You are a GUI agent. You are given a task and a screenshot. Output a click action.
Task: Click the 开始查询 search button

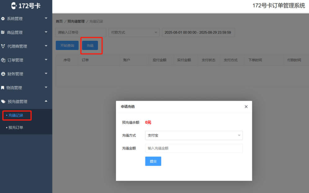(67, 45)
